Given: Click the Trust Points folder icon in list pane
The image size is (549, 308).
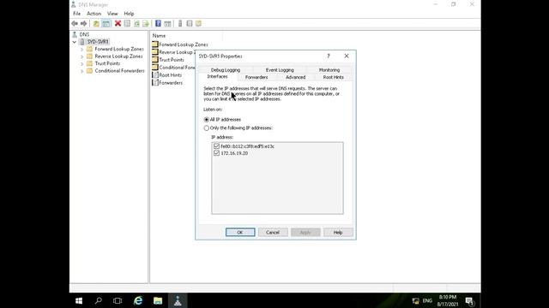Looking at the screenshot, I should pyautogui.click(x=155, y=60).
